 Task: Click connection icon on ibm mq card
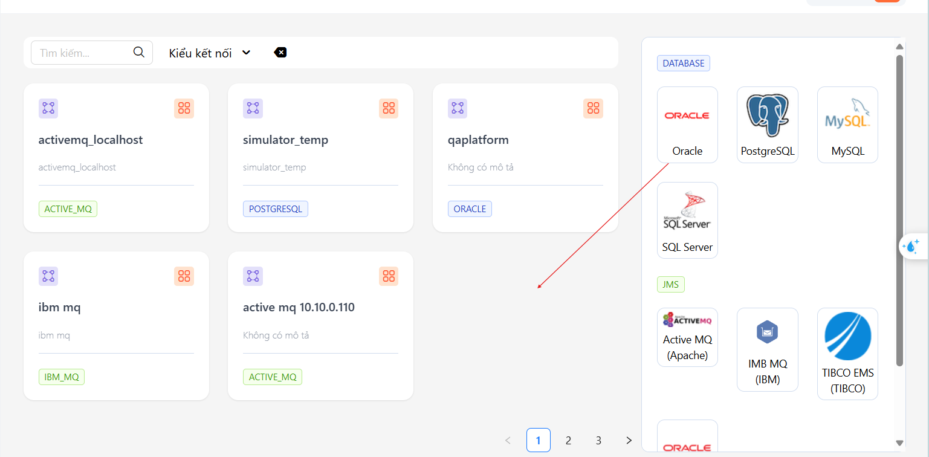(x=48, y=276)
